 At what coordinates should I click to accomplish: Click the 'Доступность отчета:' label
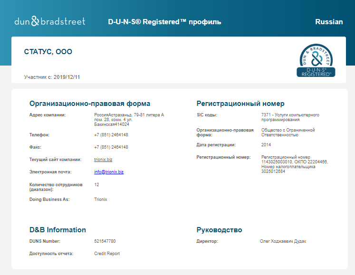coord(51,254)
